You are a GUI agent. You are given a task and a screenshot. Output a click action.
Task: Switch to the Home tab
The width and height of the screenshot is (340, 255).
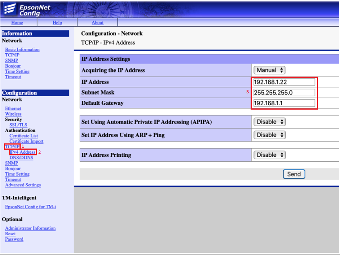17,23
